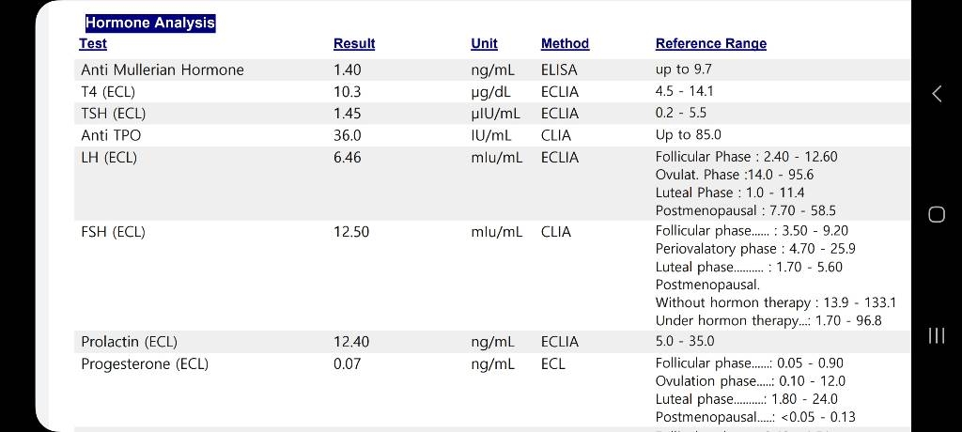Tap the Luteal phase 1.80 - 24.0 range
This screenshot has width=962, height=432.
pyautogui.click(x=747, y=399)
